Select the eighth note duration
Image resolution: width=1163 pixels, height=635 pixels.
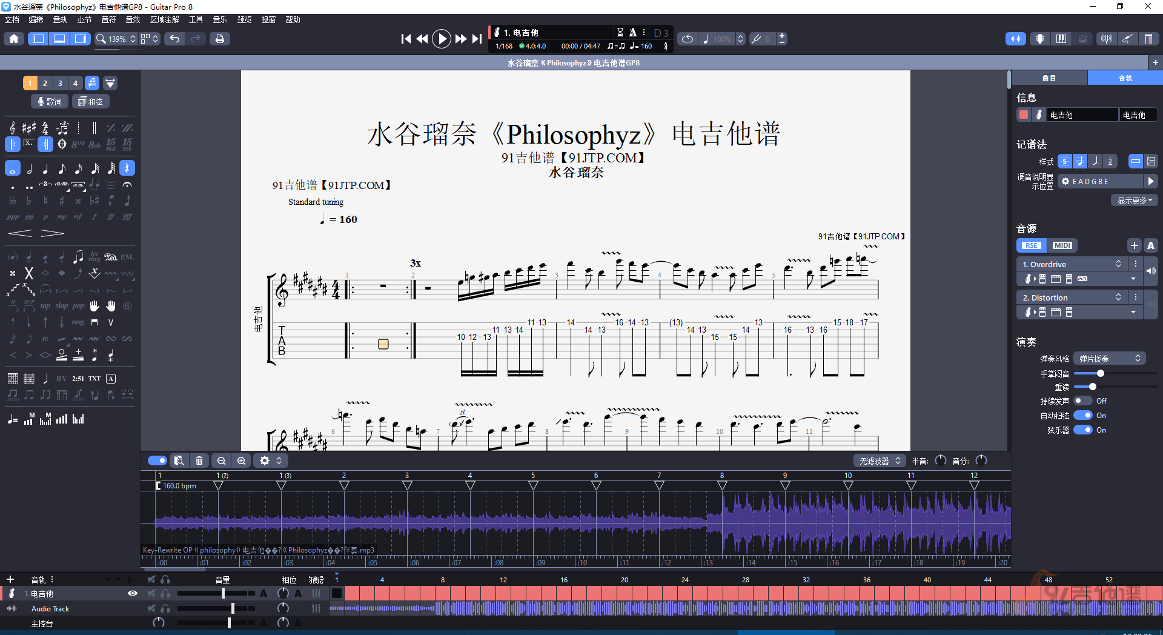point(62,168)
